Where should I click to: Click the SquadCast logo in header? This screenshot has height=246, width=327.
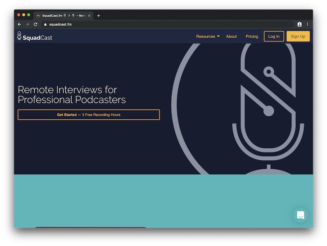(35, 36)
